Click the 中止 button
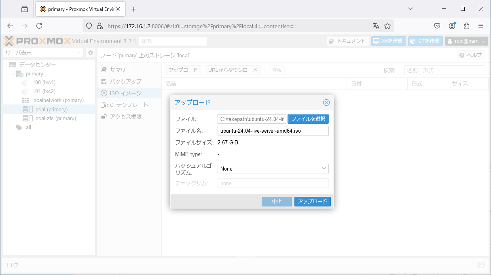The image size is (491, 275). tap(277, 202)
